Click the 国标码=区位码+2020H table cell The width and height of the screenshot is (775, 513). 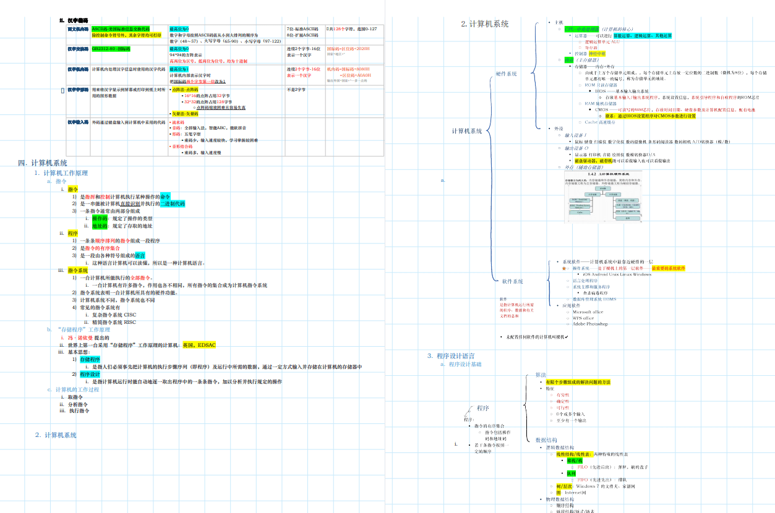tap(348, 49)
